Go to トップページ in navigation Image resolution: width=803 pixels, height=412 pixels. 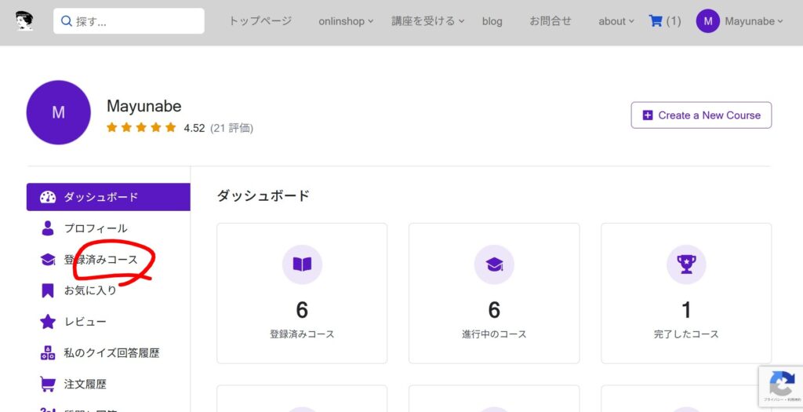tap(260, 21)
